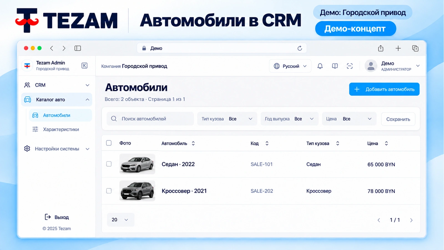Viewport: 444px width, 250px height.
Task: Expand Настройки системы in the sidebar
Action: [57, 149]
